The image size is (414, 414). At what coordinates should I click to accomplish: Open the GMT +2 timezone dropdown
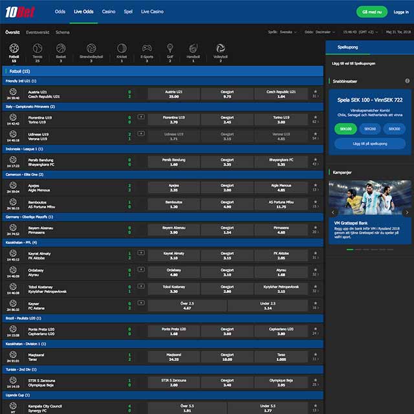[360, 32]
